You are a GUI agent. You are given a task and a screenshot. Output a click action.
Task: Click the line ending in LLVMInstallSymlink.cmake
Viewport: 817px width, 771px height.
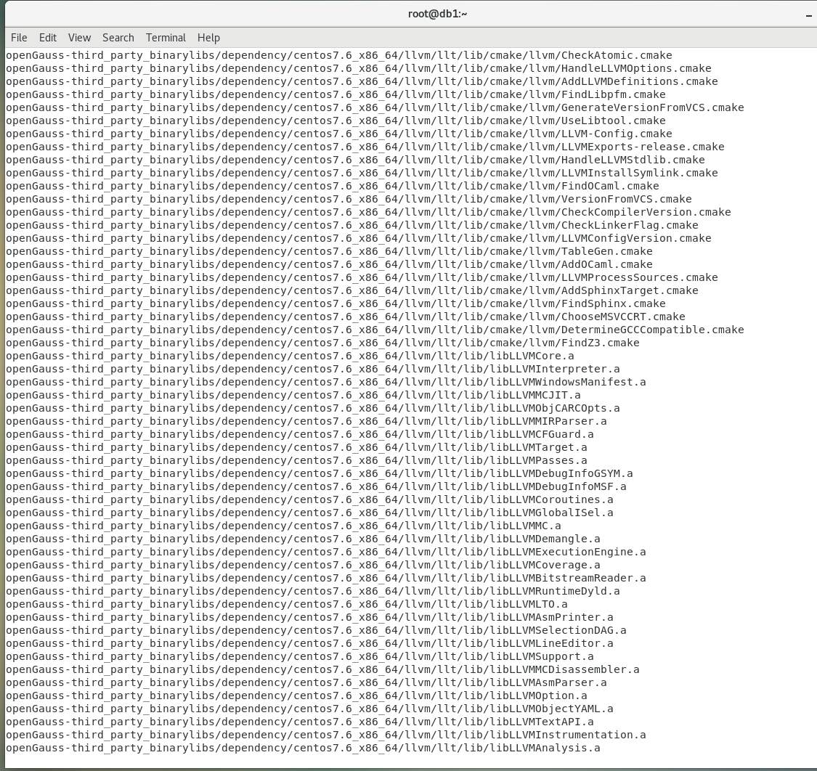pos(362,173)
